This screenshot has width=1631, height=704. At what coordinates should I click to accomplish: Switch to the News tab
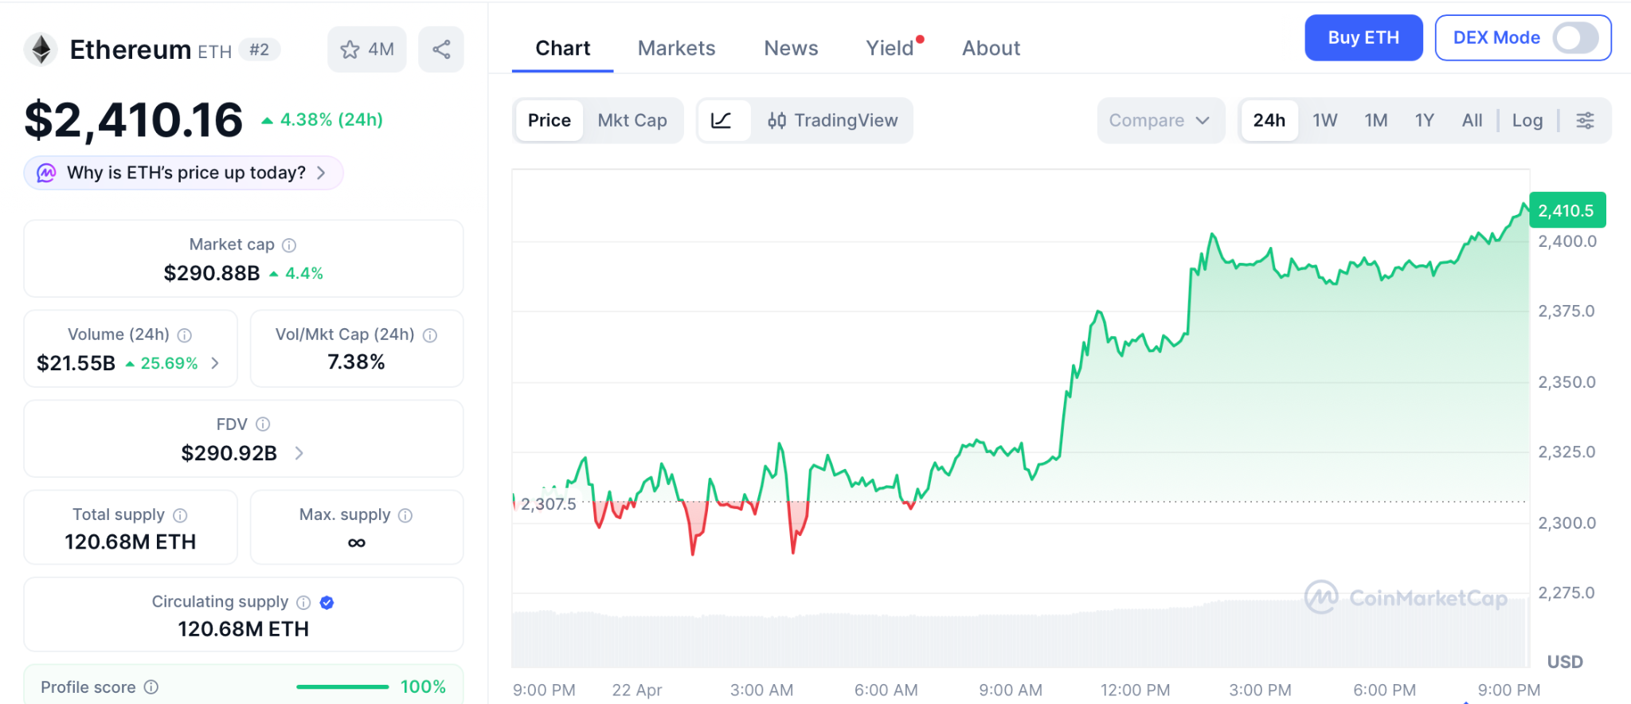tap(791, 48)
